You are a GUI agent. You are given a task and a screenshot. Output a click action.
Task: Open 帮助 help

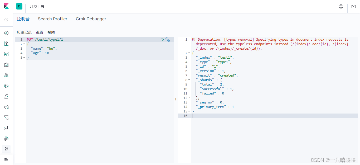51,32
